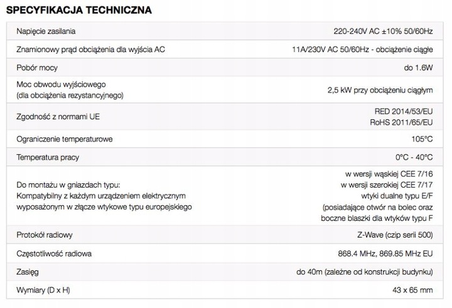Select the 2,5 kW przy obciążeniu ciągłym value
The height and width of the screenshot is (308, 452).
point(380,90)
